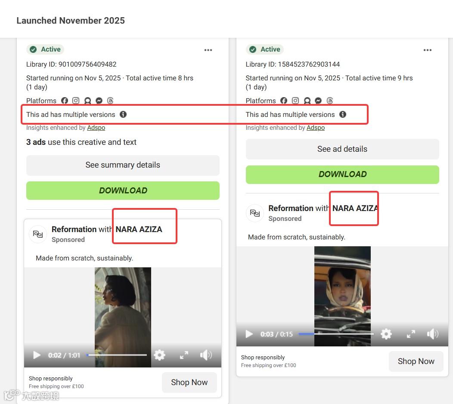Click See ad details button
Screen dimensions: 453x404
coord(342,149)
